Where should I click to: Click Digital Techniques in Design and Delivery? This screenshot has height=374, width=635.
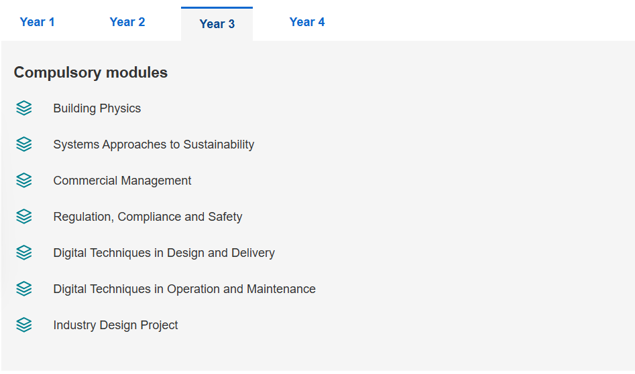click(164, 253)
